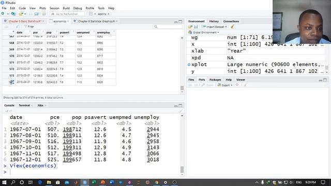
Task: Open the Debug menu
Action: tap(78, 8)
